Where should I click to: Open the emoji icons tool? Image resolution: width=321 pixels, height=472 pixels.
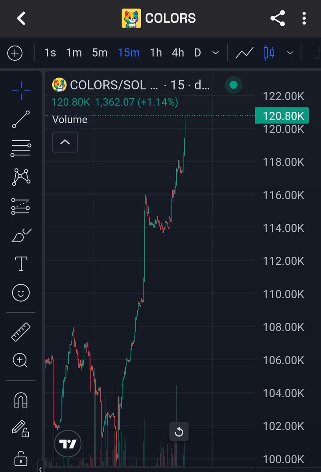tap(21, 293)
